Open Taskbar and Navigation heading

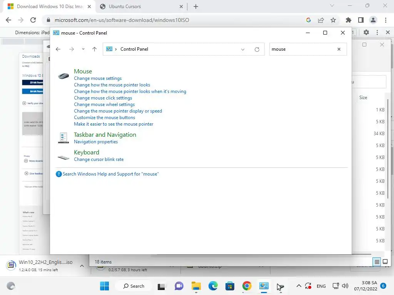(x=105, y=135)
